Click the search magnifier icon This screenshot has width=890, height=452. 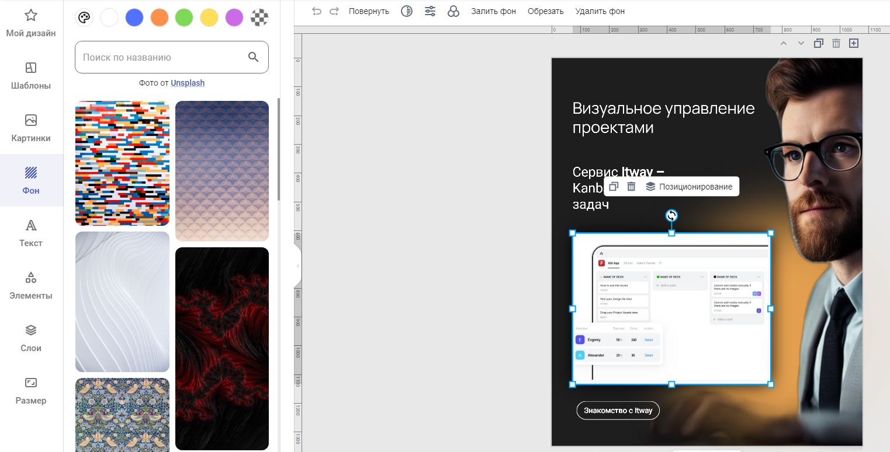click(x=253, y=57)
